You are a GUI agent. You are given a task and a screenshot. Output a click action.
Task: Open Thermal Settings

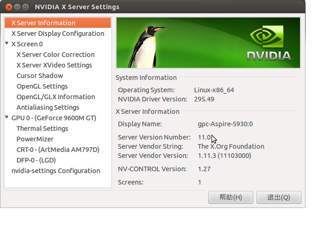pos(42,129)
